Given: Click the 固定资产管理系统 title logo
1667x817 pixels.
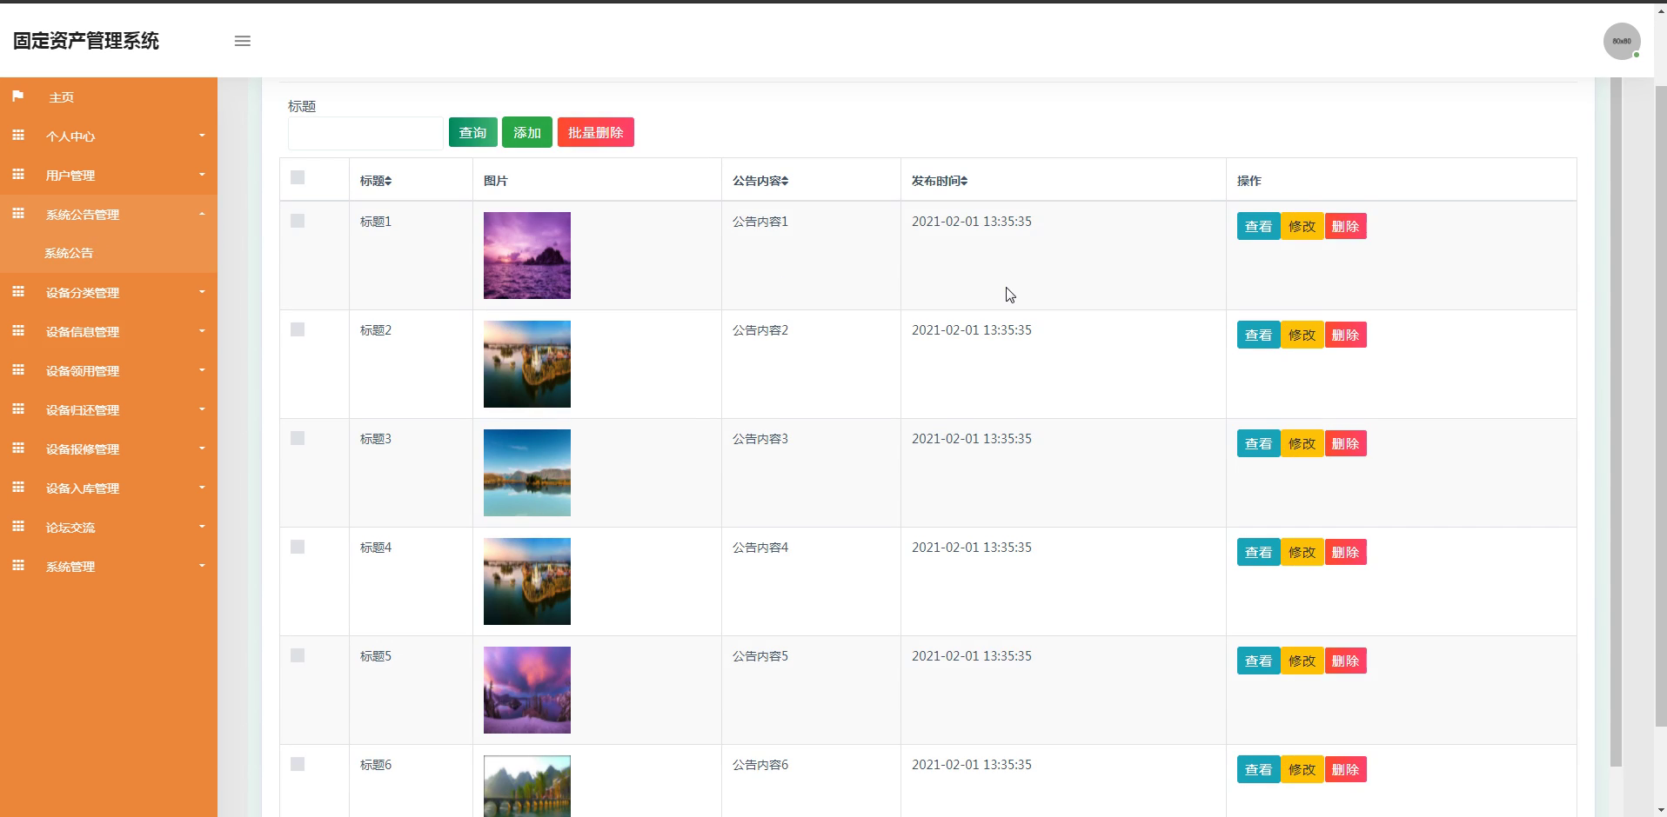Looking at the screenshot, I should point(86,41).
